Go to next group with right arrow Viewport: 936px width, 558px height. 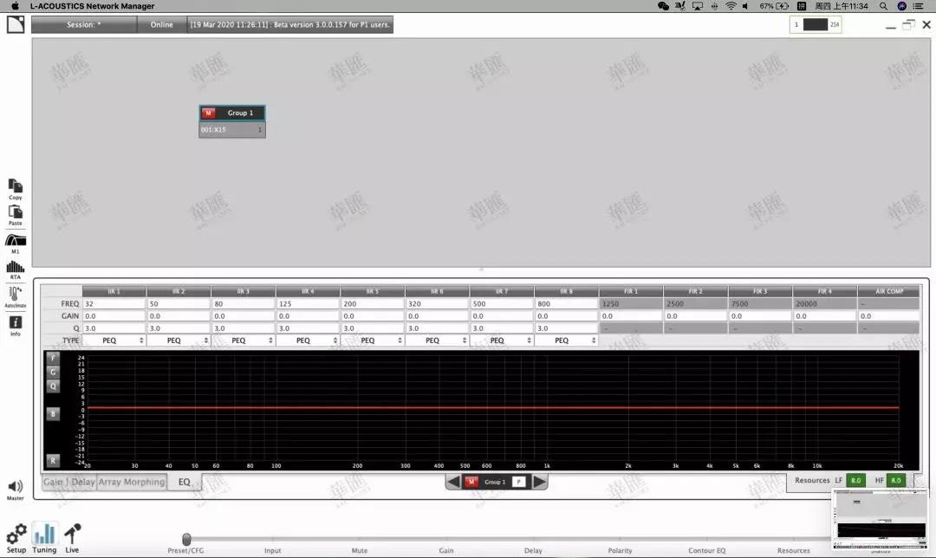point(540,482)
